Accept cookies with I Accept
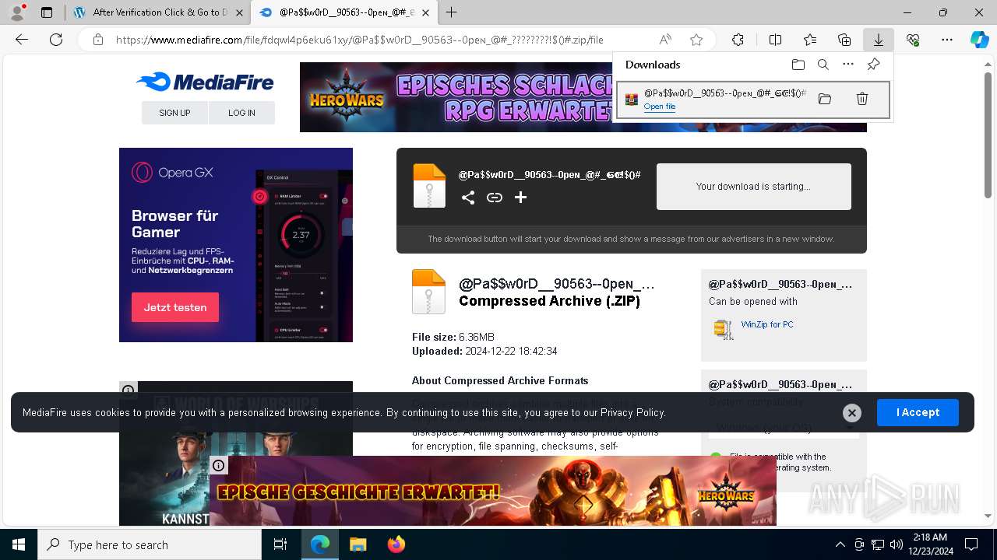 [x=918, y=412]
